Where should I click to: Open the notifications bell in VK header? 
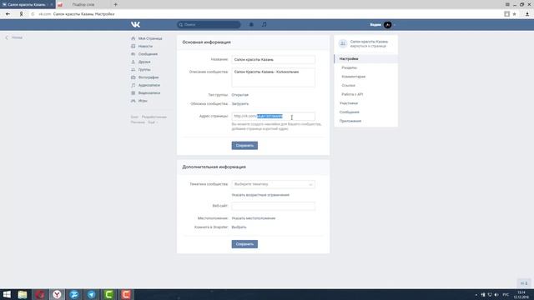251,24
